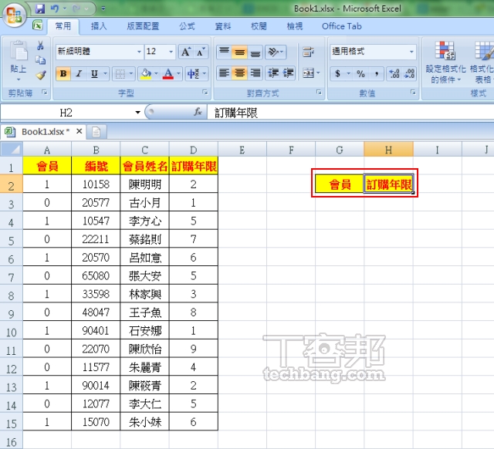Image resolution: width=494 pixels, height=449 pixels.
Task: Click the yellow fill color button
Action: [144, 74]
